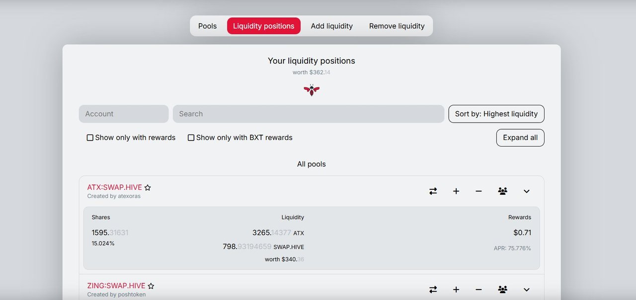Screen dimensions: 636x300
Task: Switch to the Add liquidity tab
Action: [x=332, y=26]
